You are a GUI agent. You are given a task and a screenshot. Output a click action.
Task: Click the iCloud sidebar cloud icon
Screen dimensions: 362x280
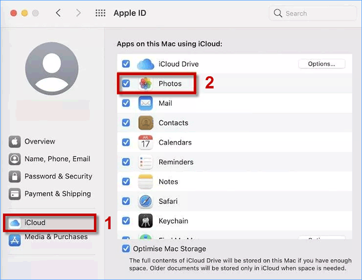click(15, 223)
